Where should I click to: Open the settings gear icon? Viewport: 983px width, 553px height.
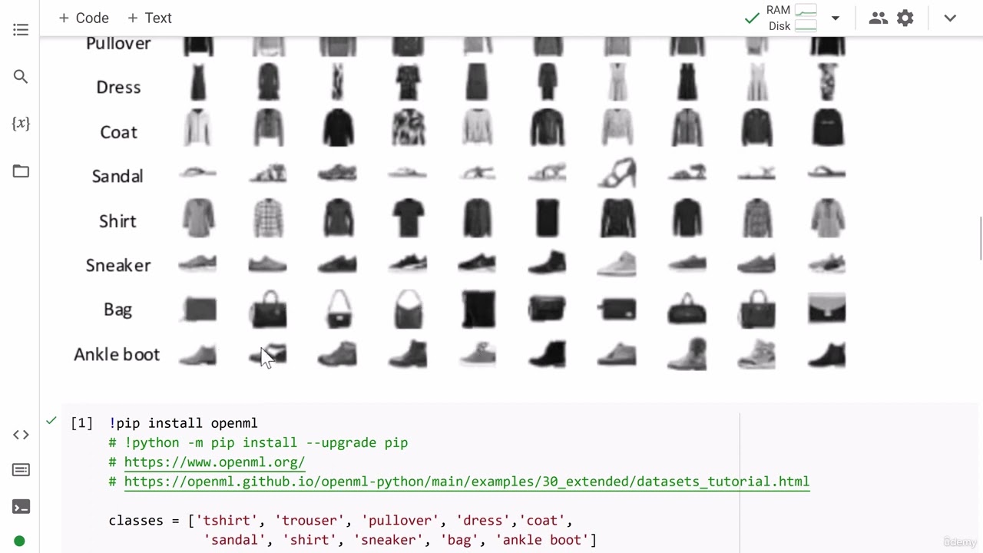click(x=905, y=18)
